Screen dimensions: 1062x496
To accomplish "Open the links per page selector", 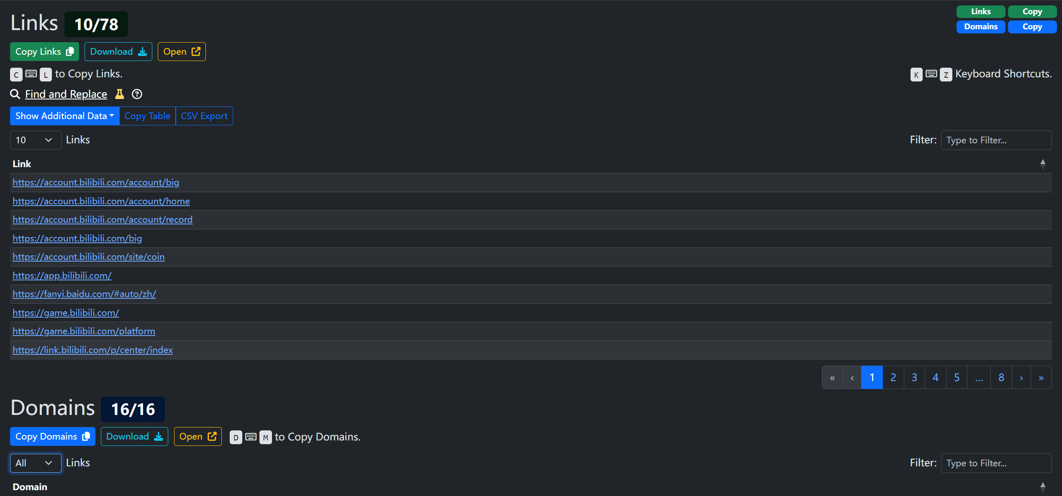I will 35,140.
